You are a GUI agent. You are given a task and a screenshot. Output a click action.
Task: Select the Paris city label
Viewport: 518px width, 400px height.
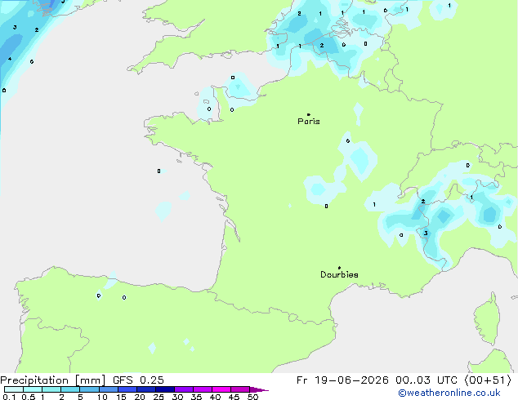[x=309, y=122]
